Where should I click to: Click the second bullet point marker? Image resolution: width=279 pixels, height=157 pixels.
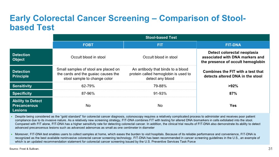(11, 134)
